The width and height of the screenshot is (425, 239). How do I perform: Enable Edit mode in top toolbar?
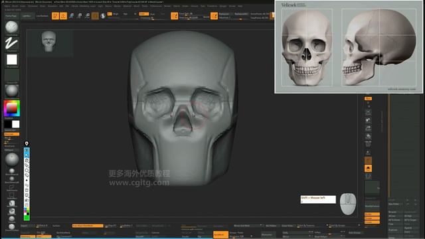point(55,16)
